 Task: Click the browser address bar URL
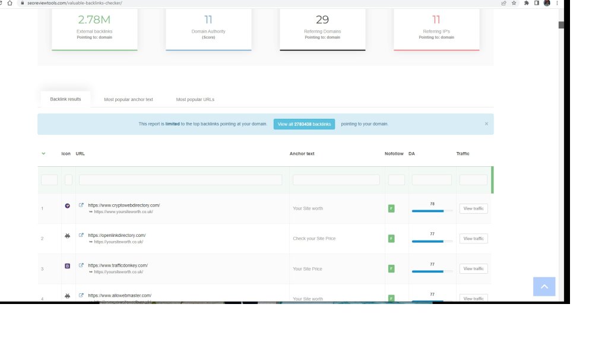[75, 3]
